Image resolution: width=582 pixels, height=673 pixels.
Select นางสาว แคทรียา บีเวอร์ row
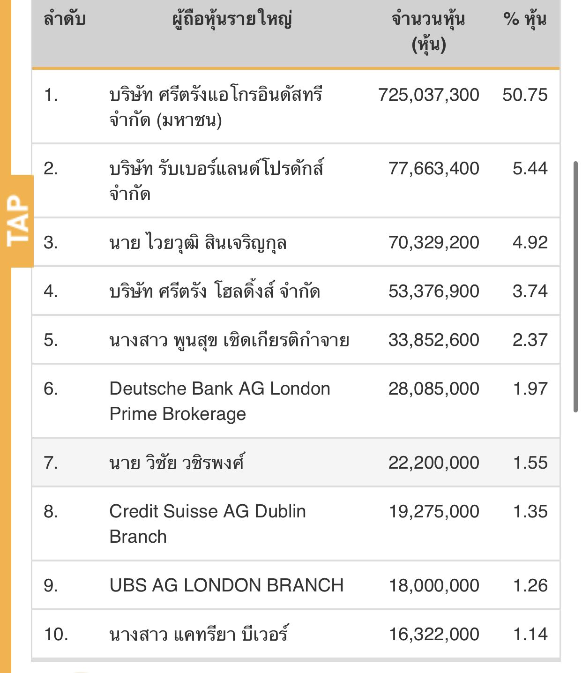[296, 635]
